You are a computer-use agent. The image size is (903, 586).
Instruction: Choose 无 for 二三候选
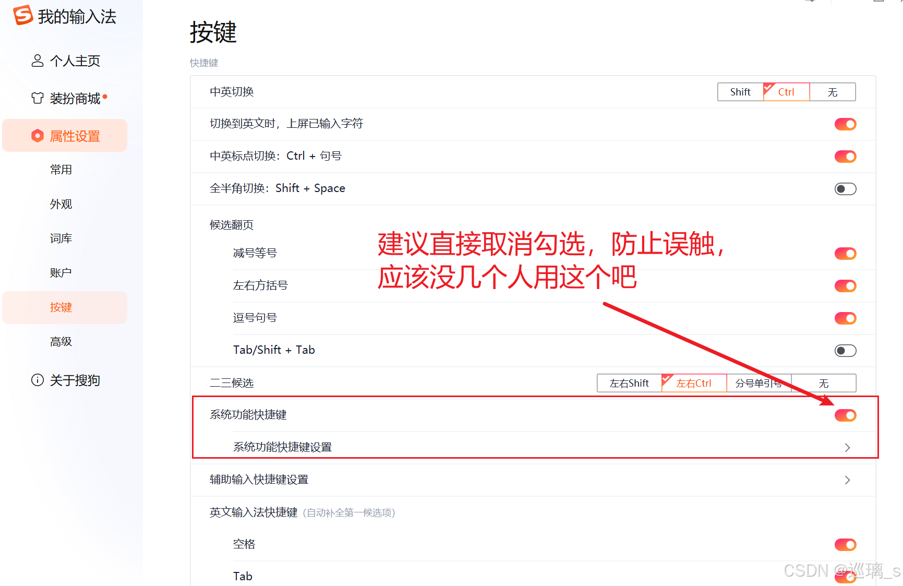[824, 383]
